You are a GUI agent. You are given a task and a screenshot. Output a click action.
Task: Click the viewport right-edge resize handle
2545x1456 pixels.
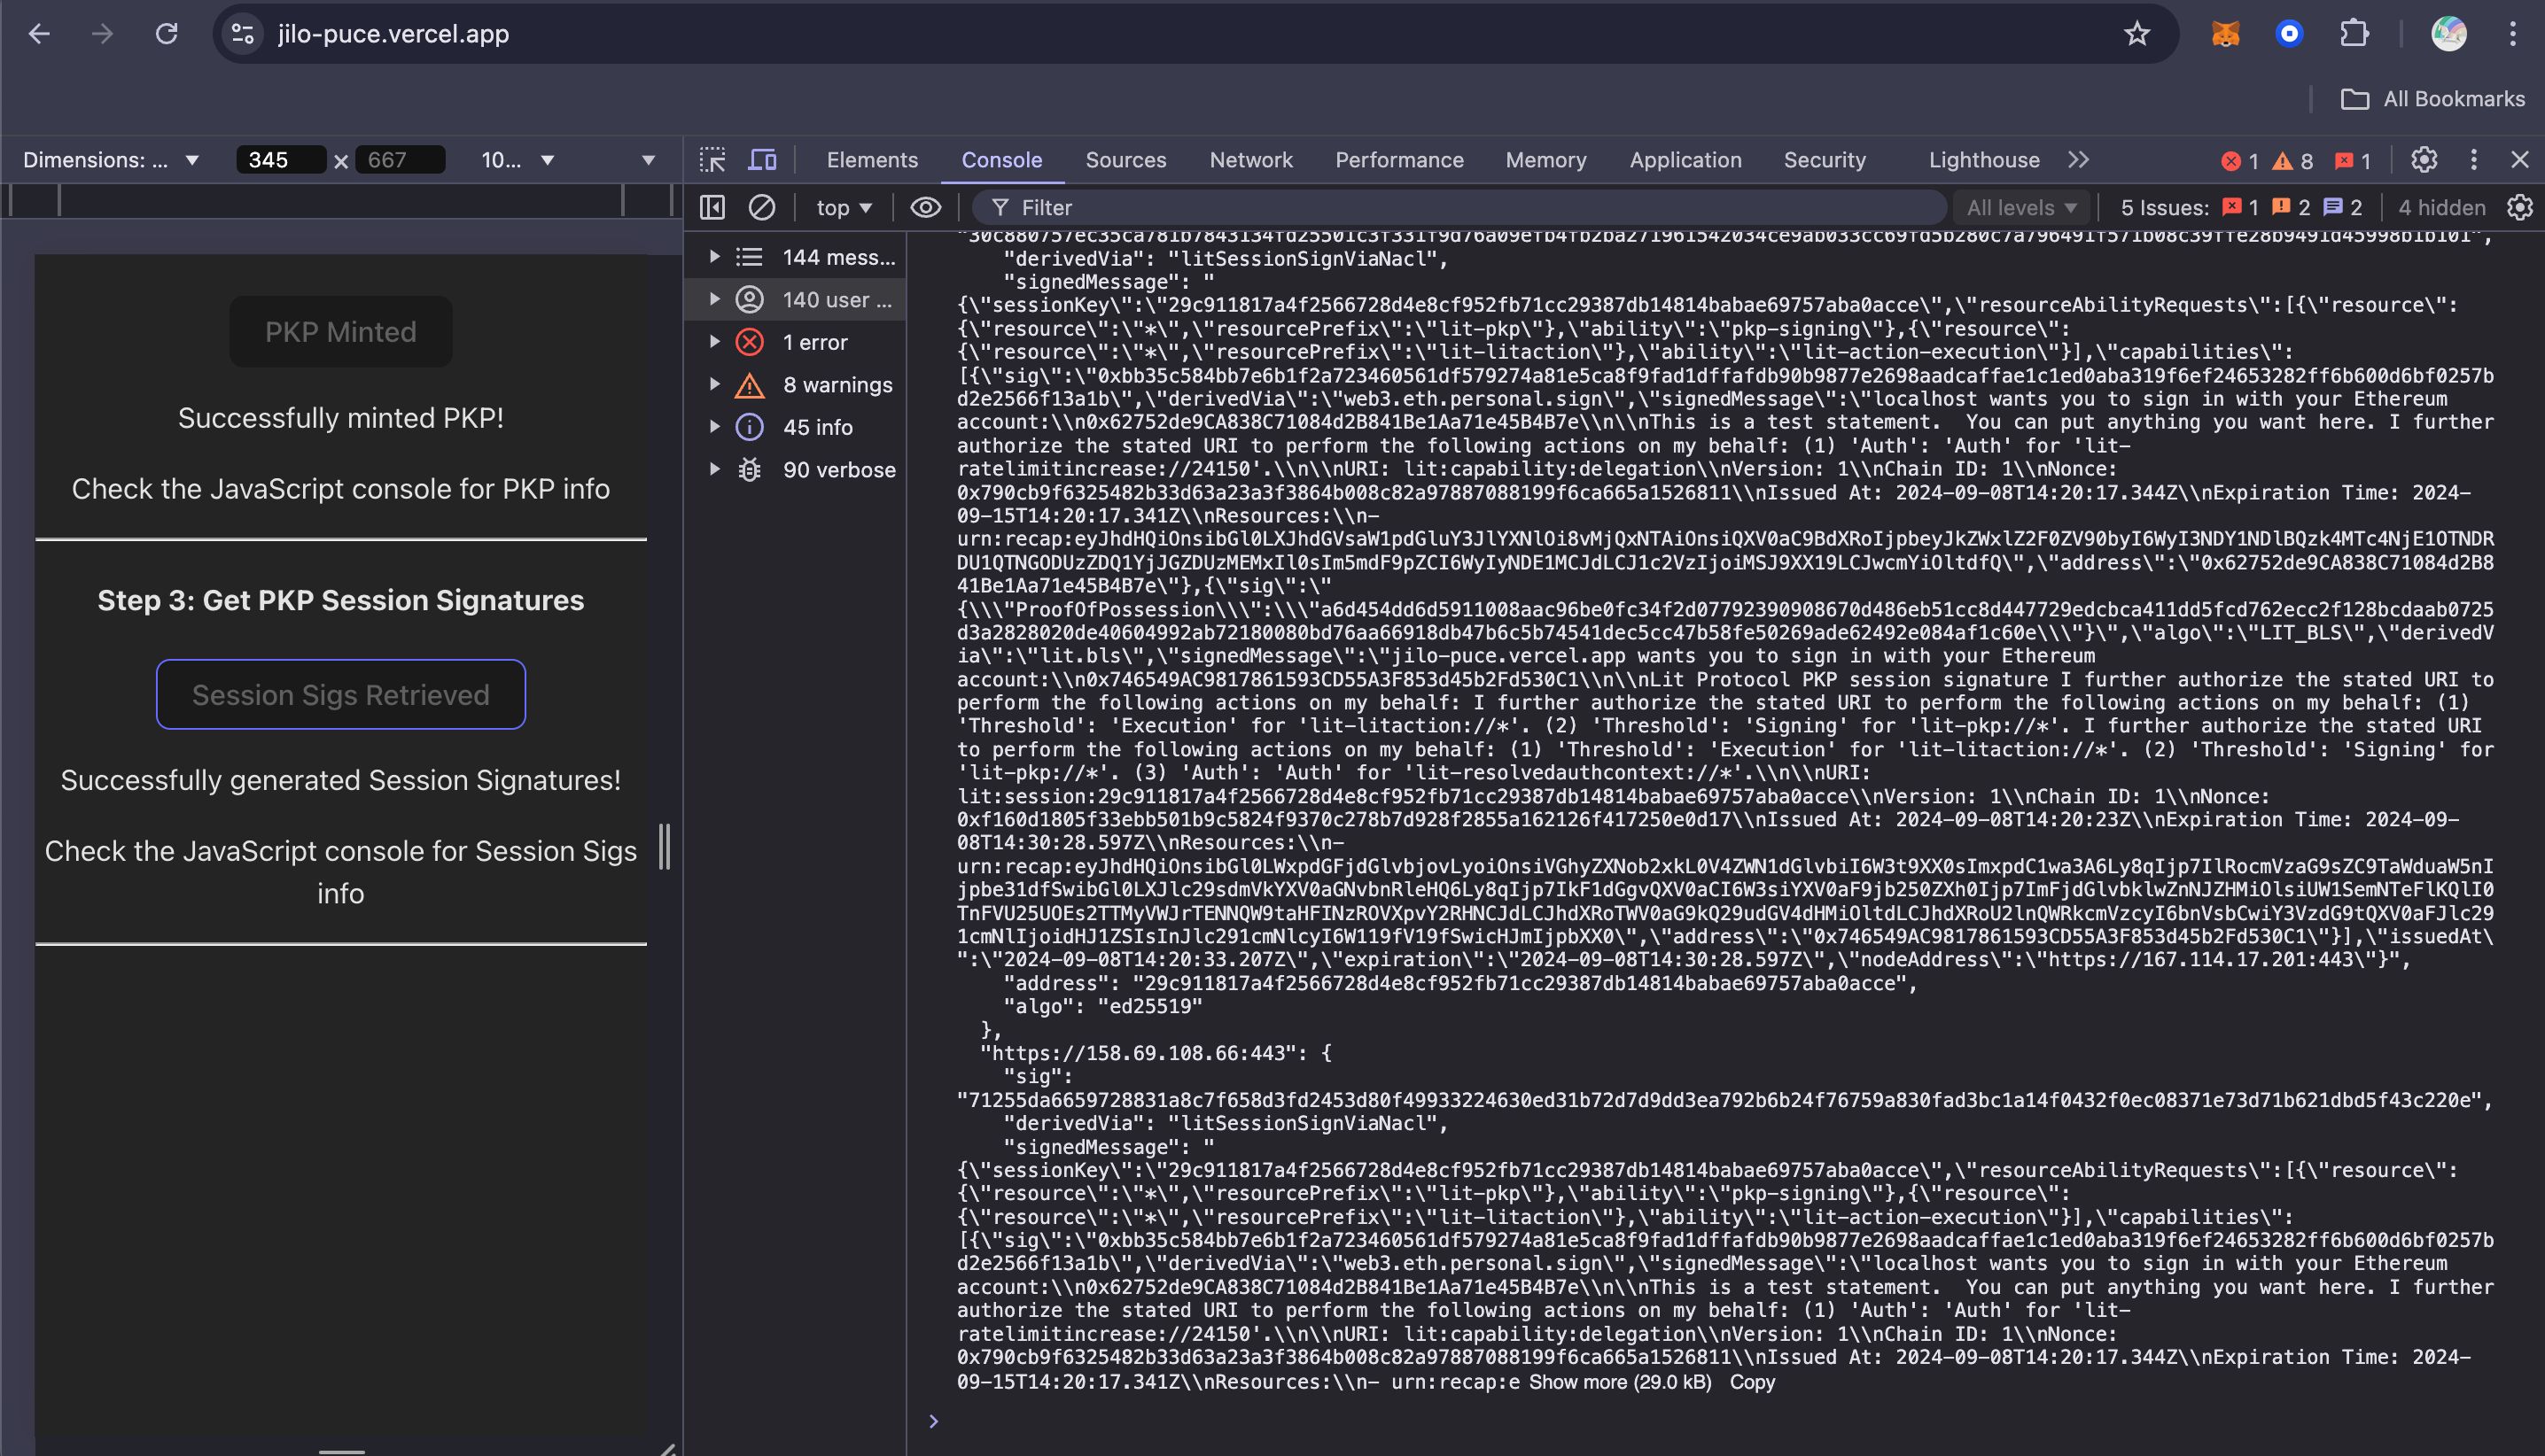(665, 847)
